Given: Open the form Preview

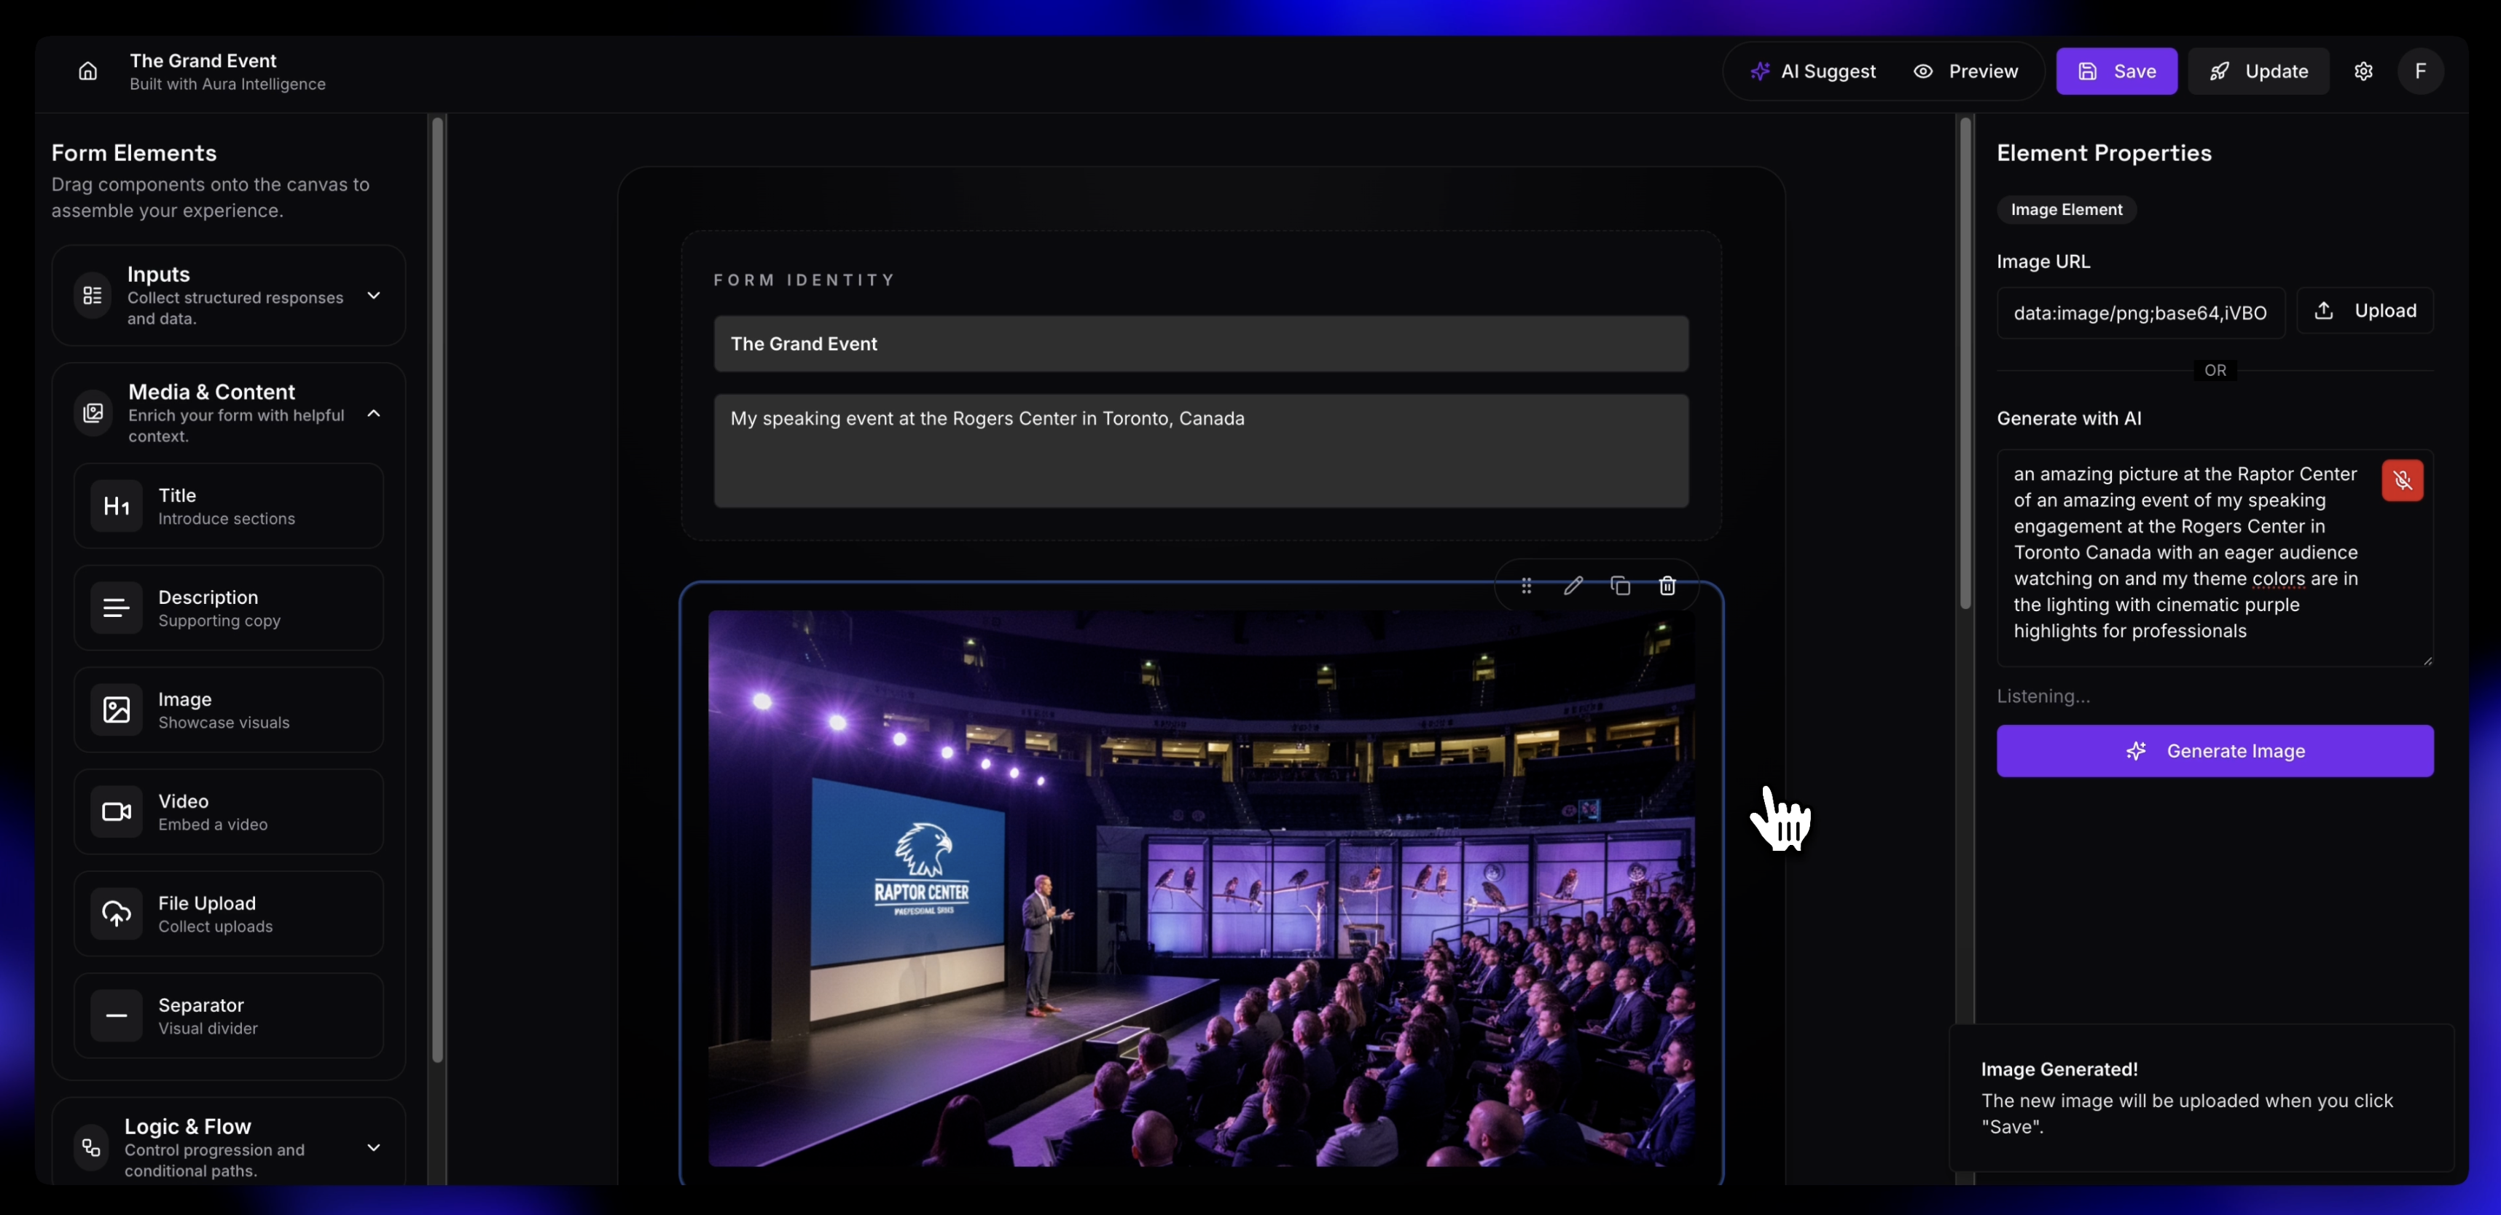Looking at the screenshot, I should point(1966,71).
